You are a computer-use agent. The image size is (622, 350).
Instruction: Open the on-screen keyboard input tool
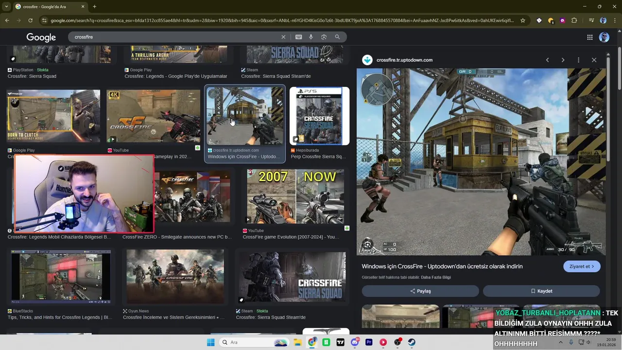click(x=298, y=37)
